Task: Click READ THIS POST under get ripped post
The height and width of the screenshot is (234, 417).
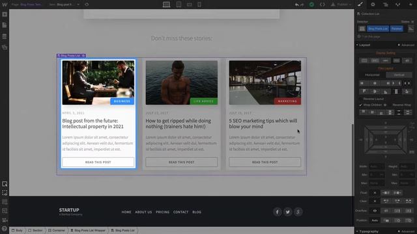Action: (x=181, y=162)
